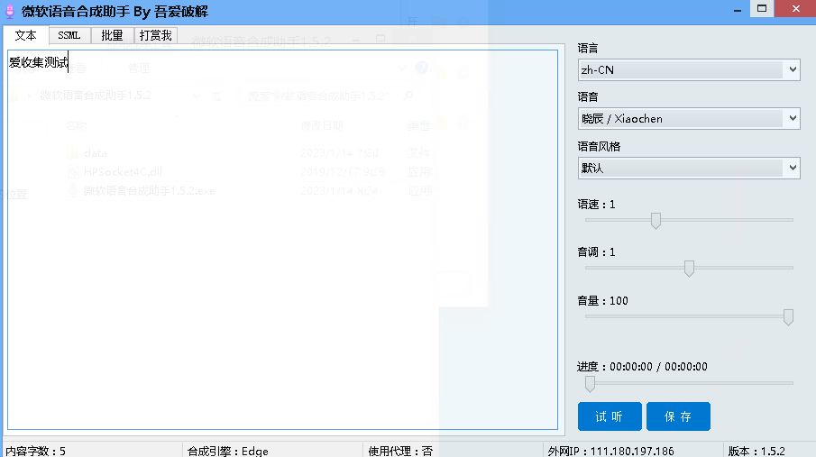816x457 pixels.
Task: Maximize the application window
Action: (763, 8)
